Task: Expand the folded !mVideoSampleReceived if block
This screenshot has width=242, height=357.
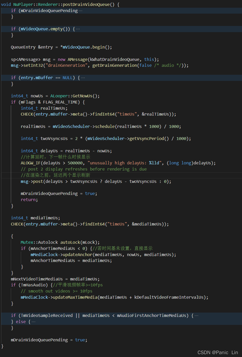Action: (x=197, y=316)
